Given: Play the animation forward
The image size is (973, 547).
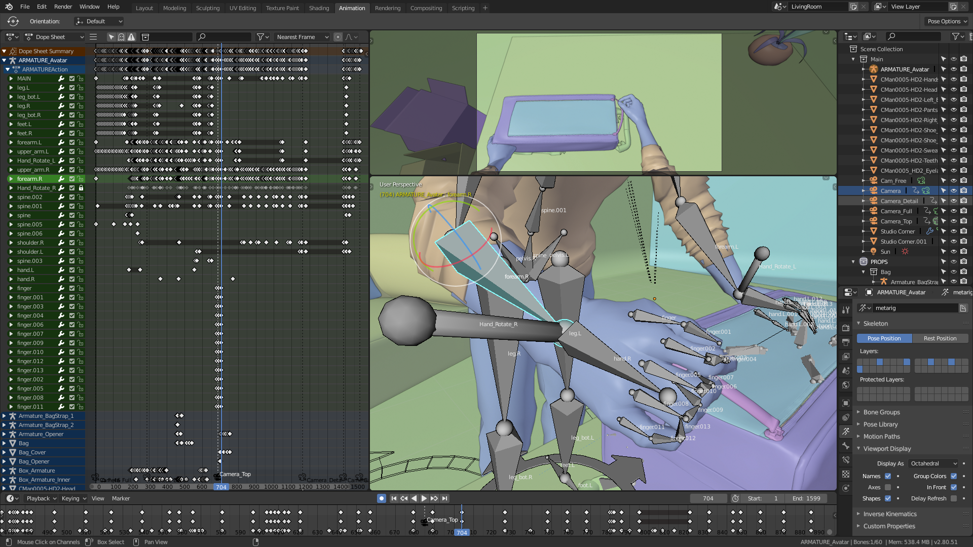Looking at the screenshot, I should [x=424, y=498].
